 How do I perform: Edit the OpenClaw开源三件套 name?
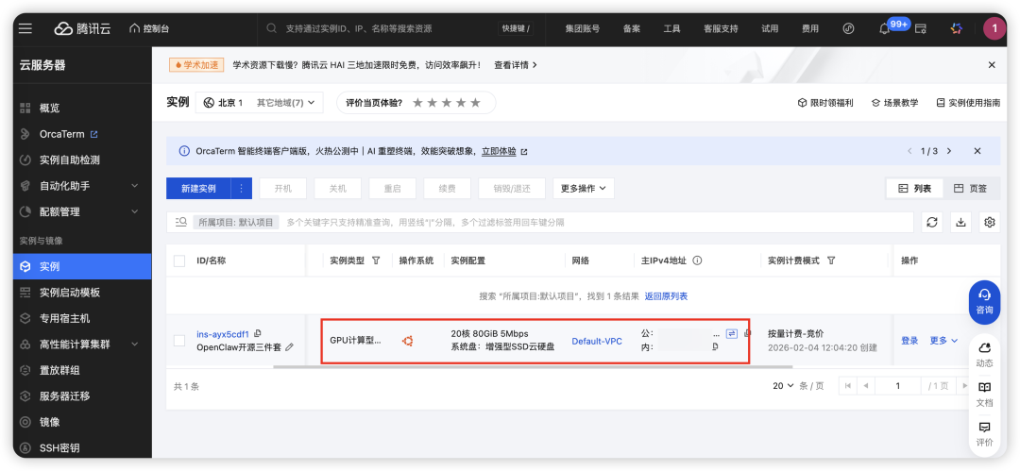pyautogui.click(x=290, y=347)
